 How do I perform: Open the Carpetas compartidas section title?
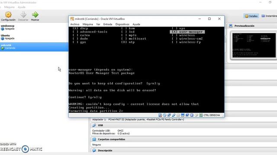pyautogui.click(x=112, y=139)
